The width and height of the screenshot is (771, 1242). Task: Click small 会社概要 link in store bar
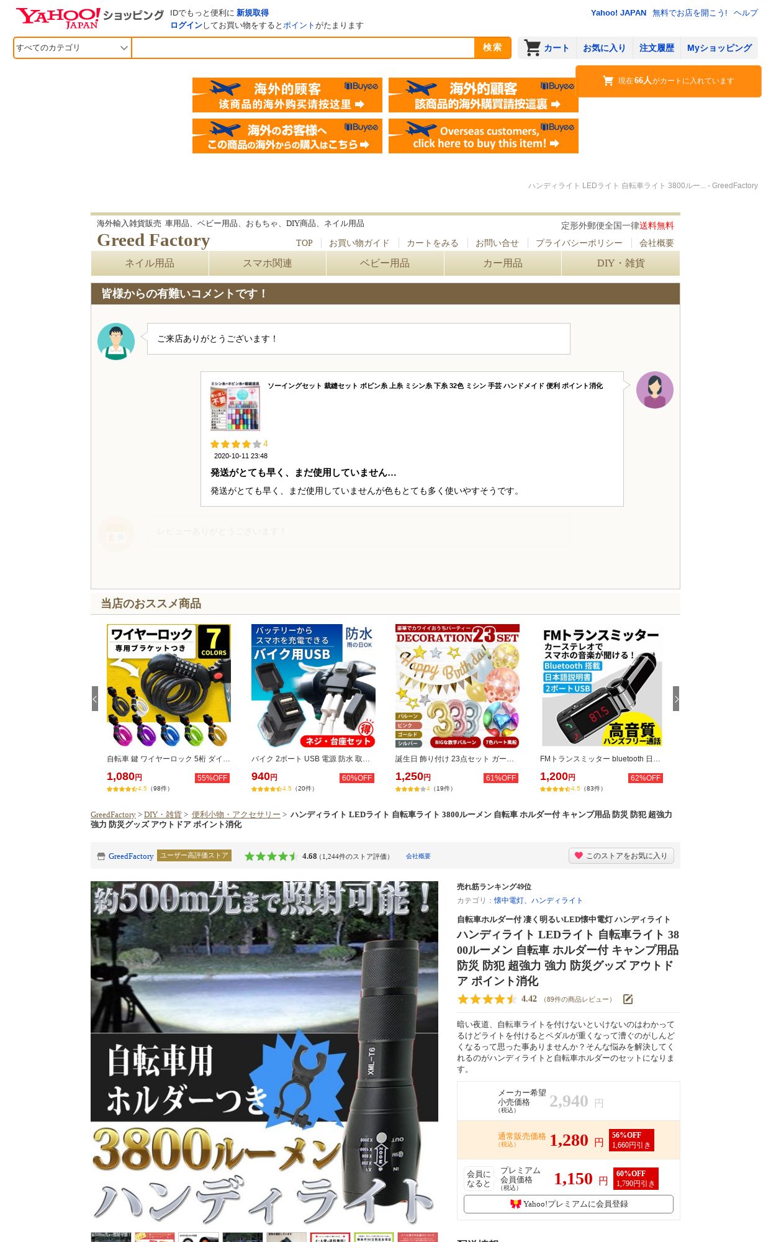click(418, 856)
